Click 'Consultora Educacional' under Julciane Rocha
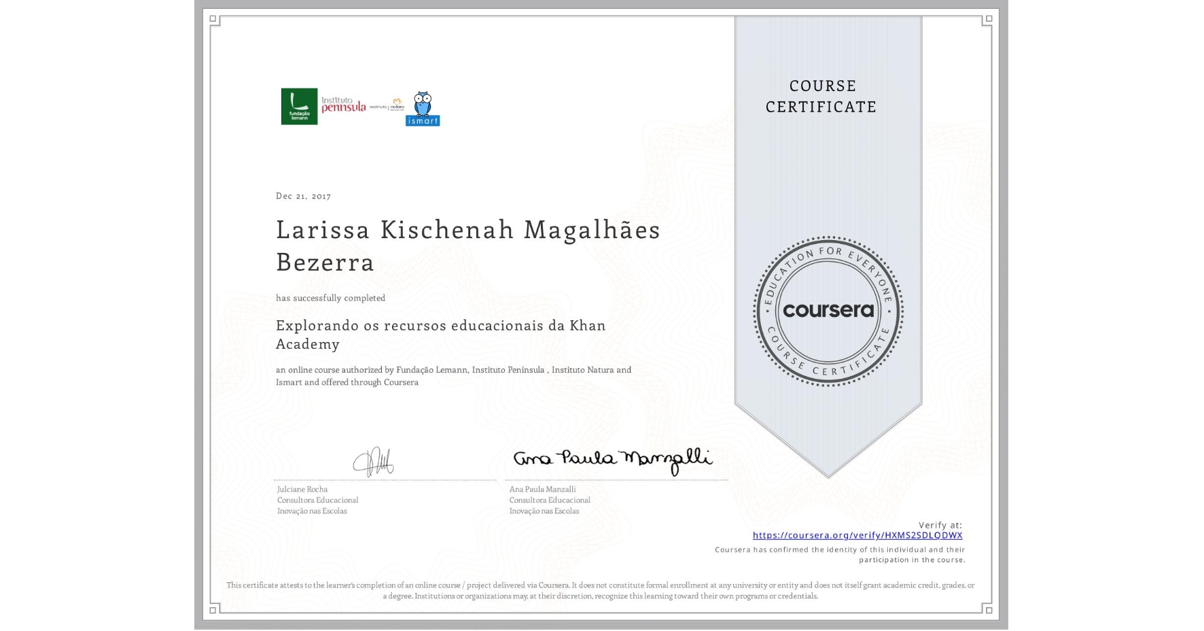The image size is (1204, 631). (x=317, y=500)
